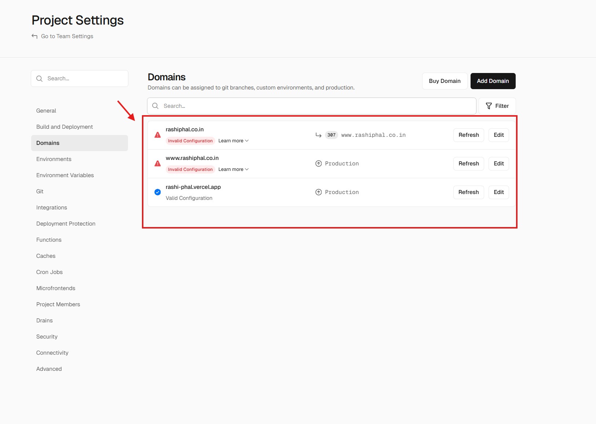This screenshot has width=596, height=424.
Task: Click the Production icon in www.rashiphal.co.in row
Action: click(x=318, y=164)
